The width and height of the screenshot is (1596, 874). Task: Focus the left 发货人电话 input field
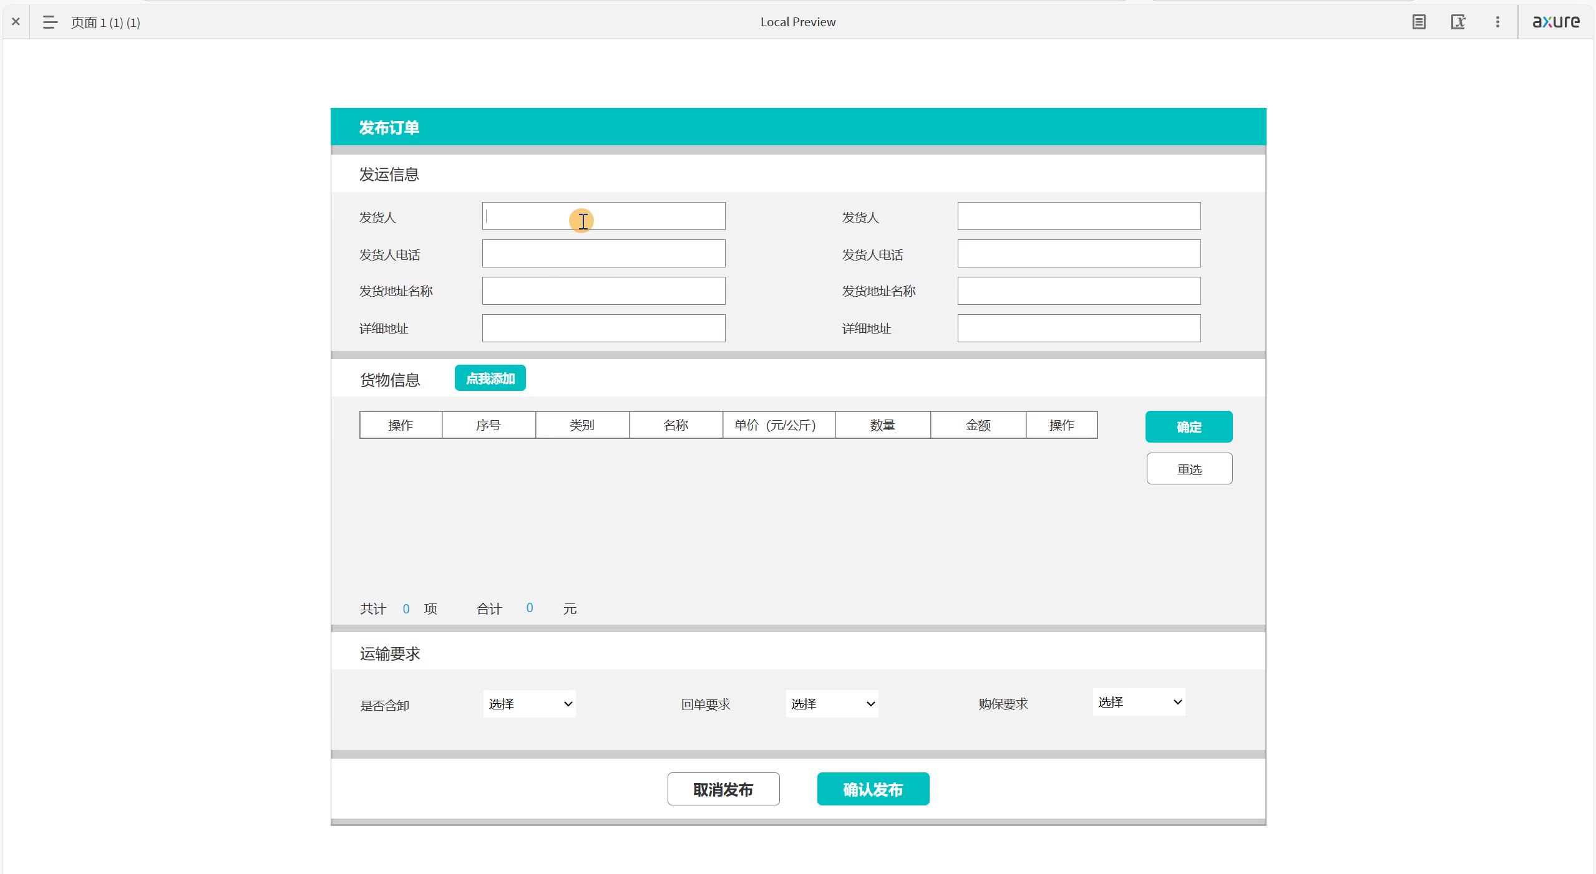pos(603,254)
